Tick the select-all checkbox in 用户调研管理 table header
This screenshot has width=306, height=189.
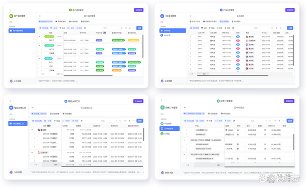42,33
